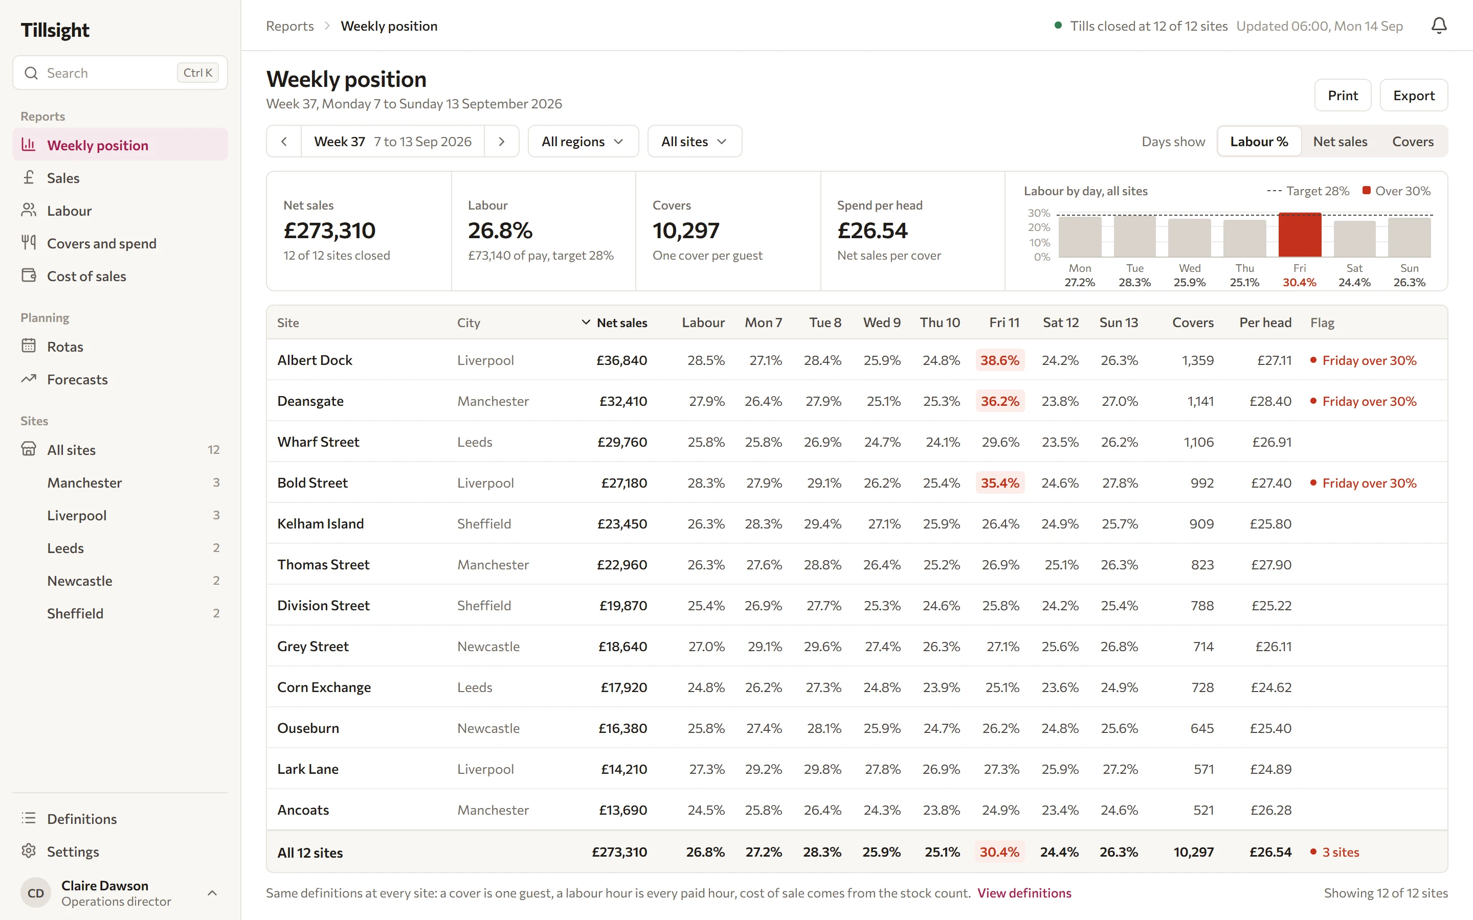Select Labour % days view
Viewport: 1473px width, 920px height.
1259,141
